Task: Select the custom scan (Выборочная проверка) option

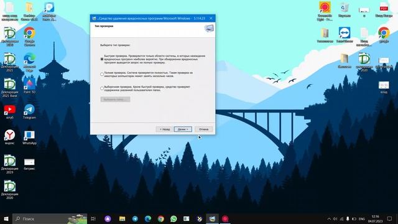Action: tap(102, 88)
